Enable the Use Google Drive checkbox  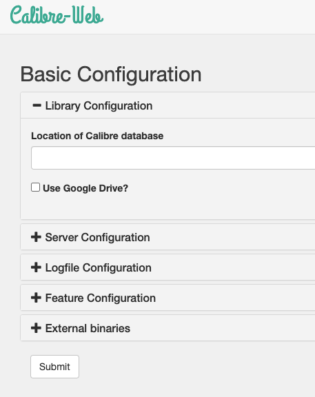pos(35,187)
